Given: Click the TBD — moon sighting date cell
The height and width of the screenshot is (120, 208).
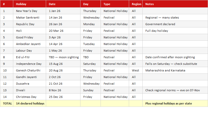Looking at the screenshot, I should tap(63, 57).
